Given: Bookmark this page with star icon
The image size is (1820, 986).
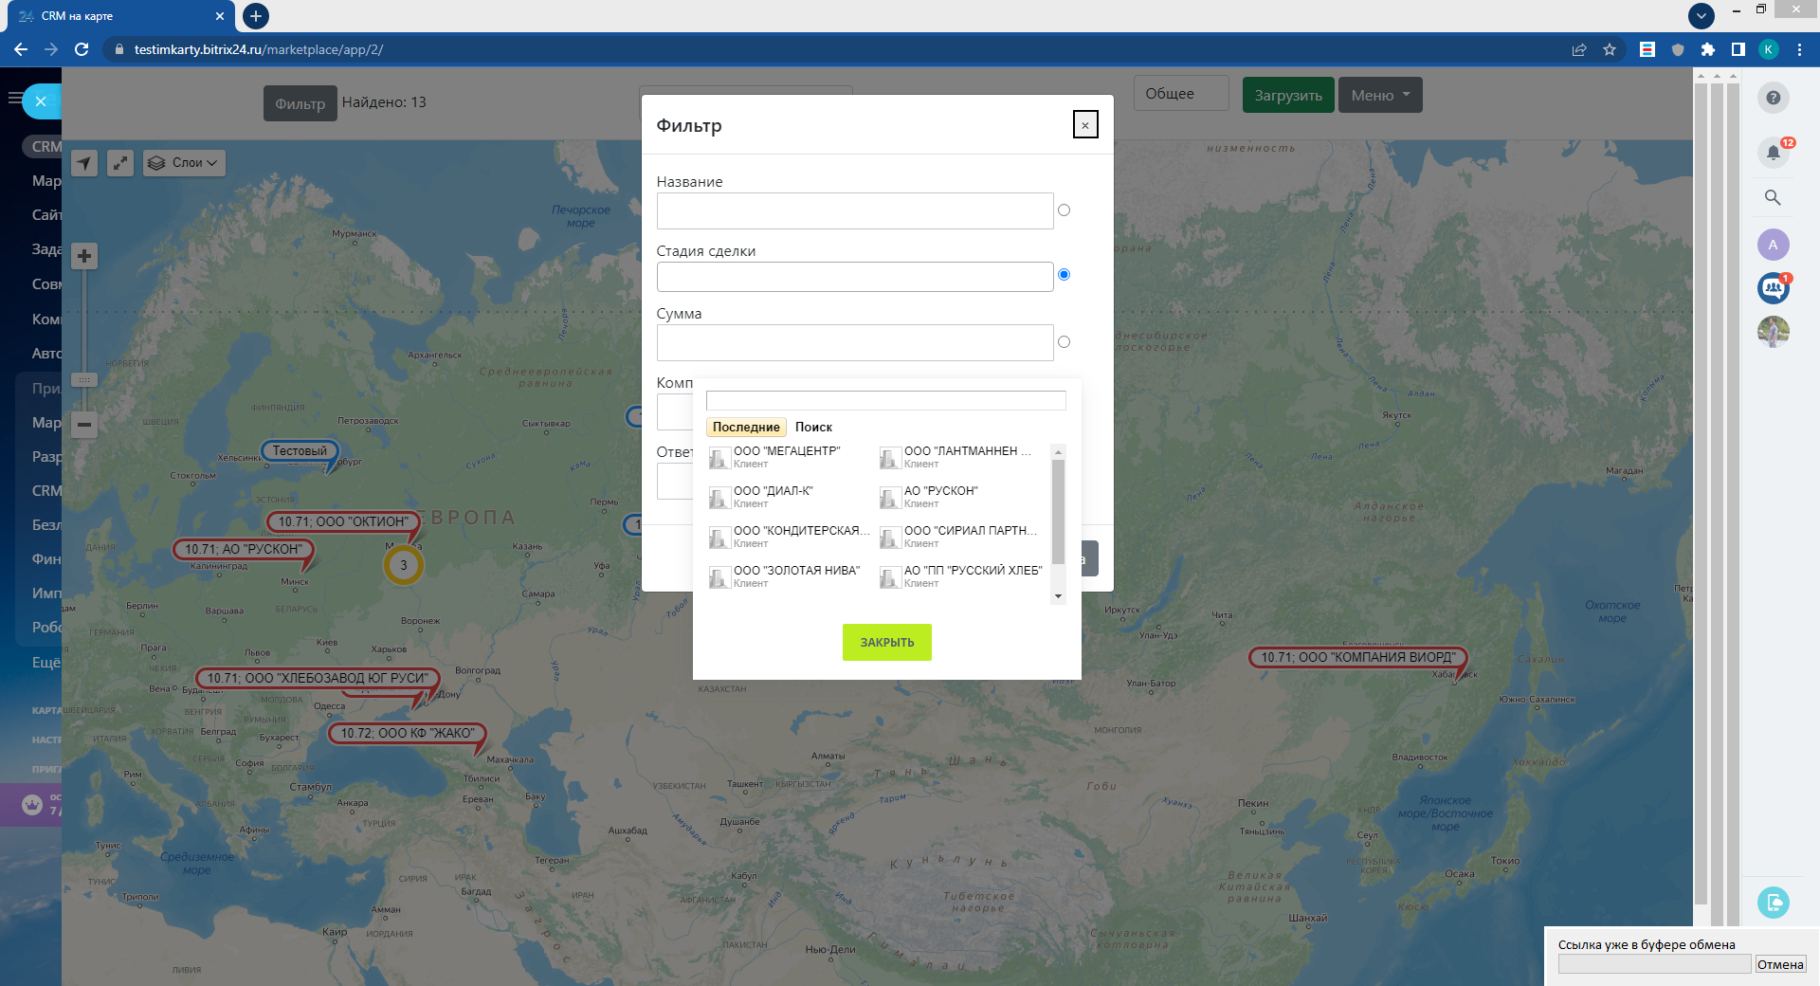Looking at the screenshot, I should point(1610,49).
